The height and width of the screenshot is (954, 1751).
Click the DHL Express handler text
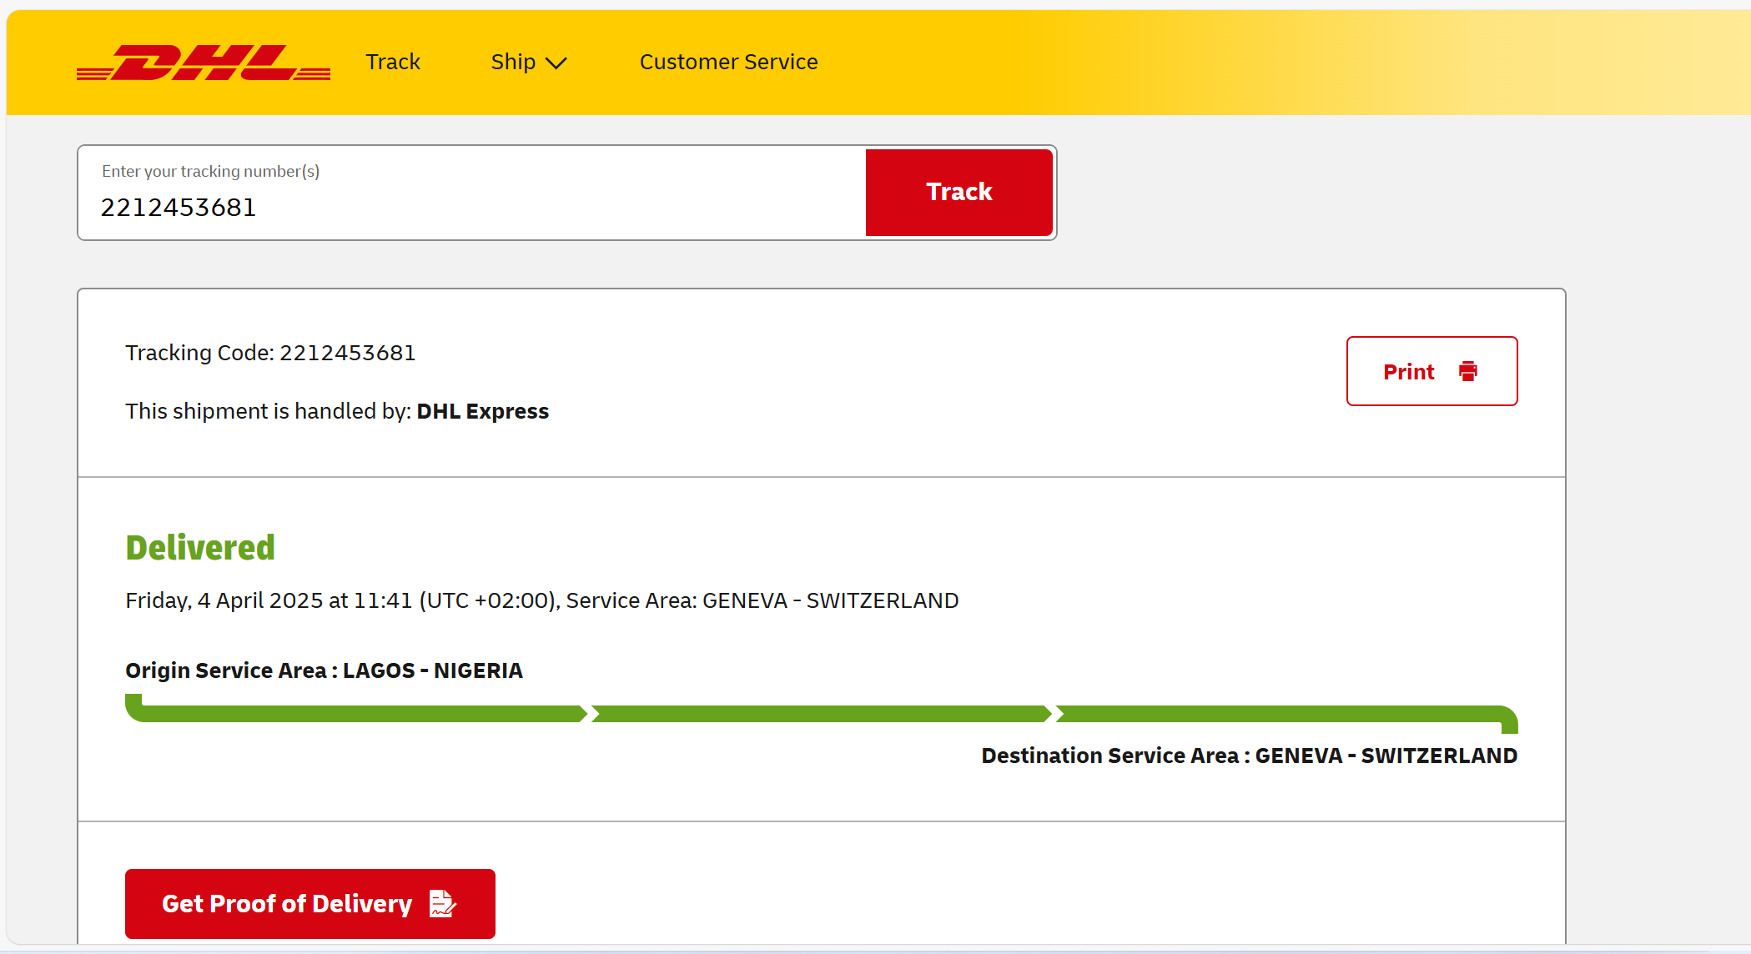482,411
